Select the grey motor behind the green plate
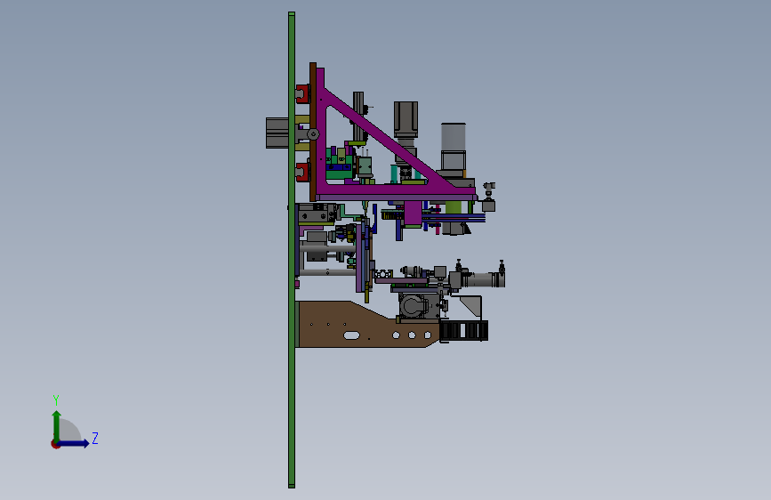Screen dimensions: 771x500 pos(277,133)
